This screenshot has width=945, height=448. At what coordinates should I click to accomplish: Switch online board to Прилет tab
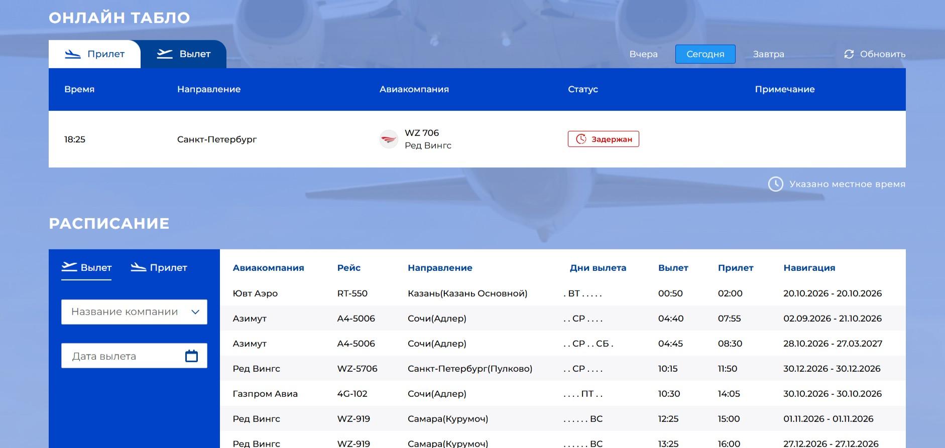point(95,54)
